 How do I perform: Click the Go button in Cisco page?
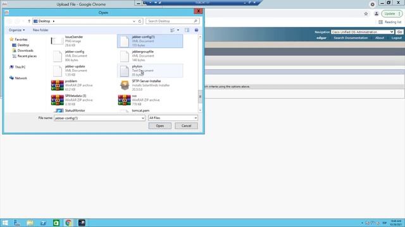point(399,32)
